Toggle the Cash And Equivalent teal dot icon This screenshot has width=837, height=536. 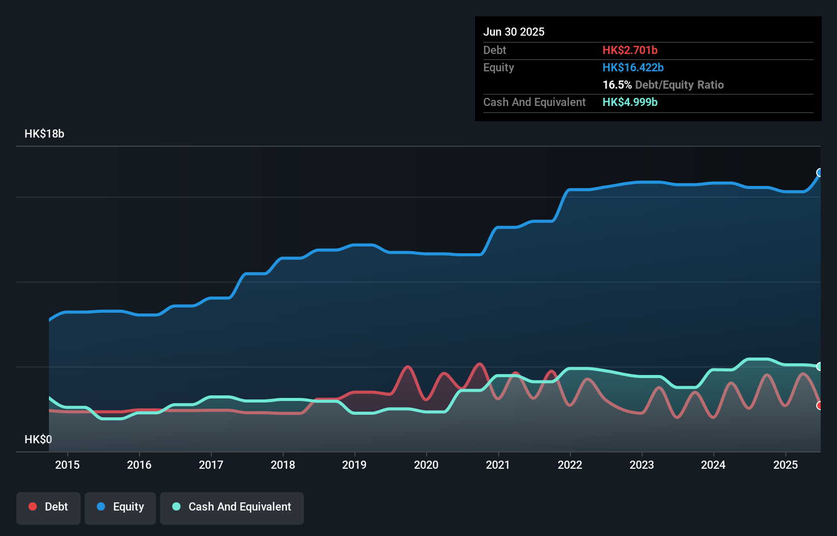(x=176, y=507)
